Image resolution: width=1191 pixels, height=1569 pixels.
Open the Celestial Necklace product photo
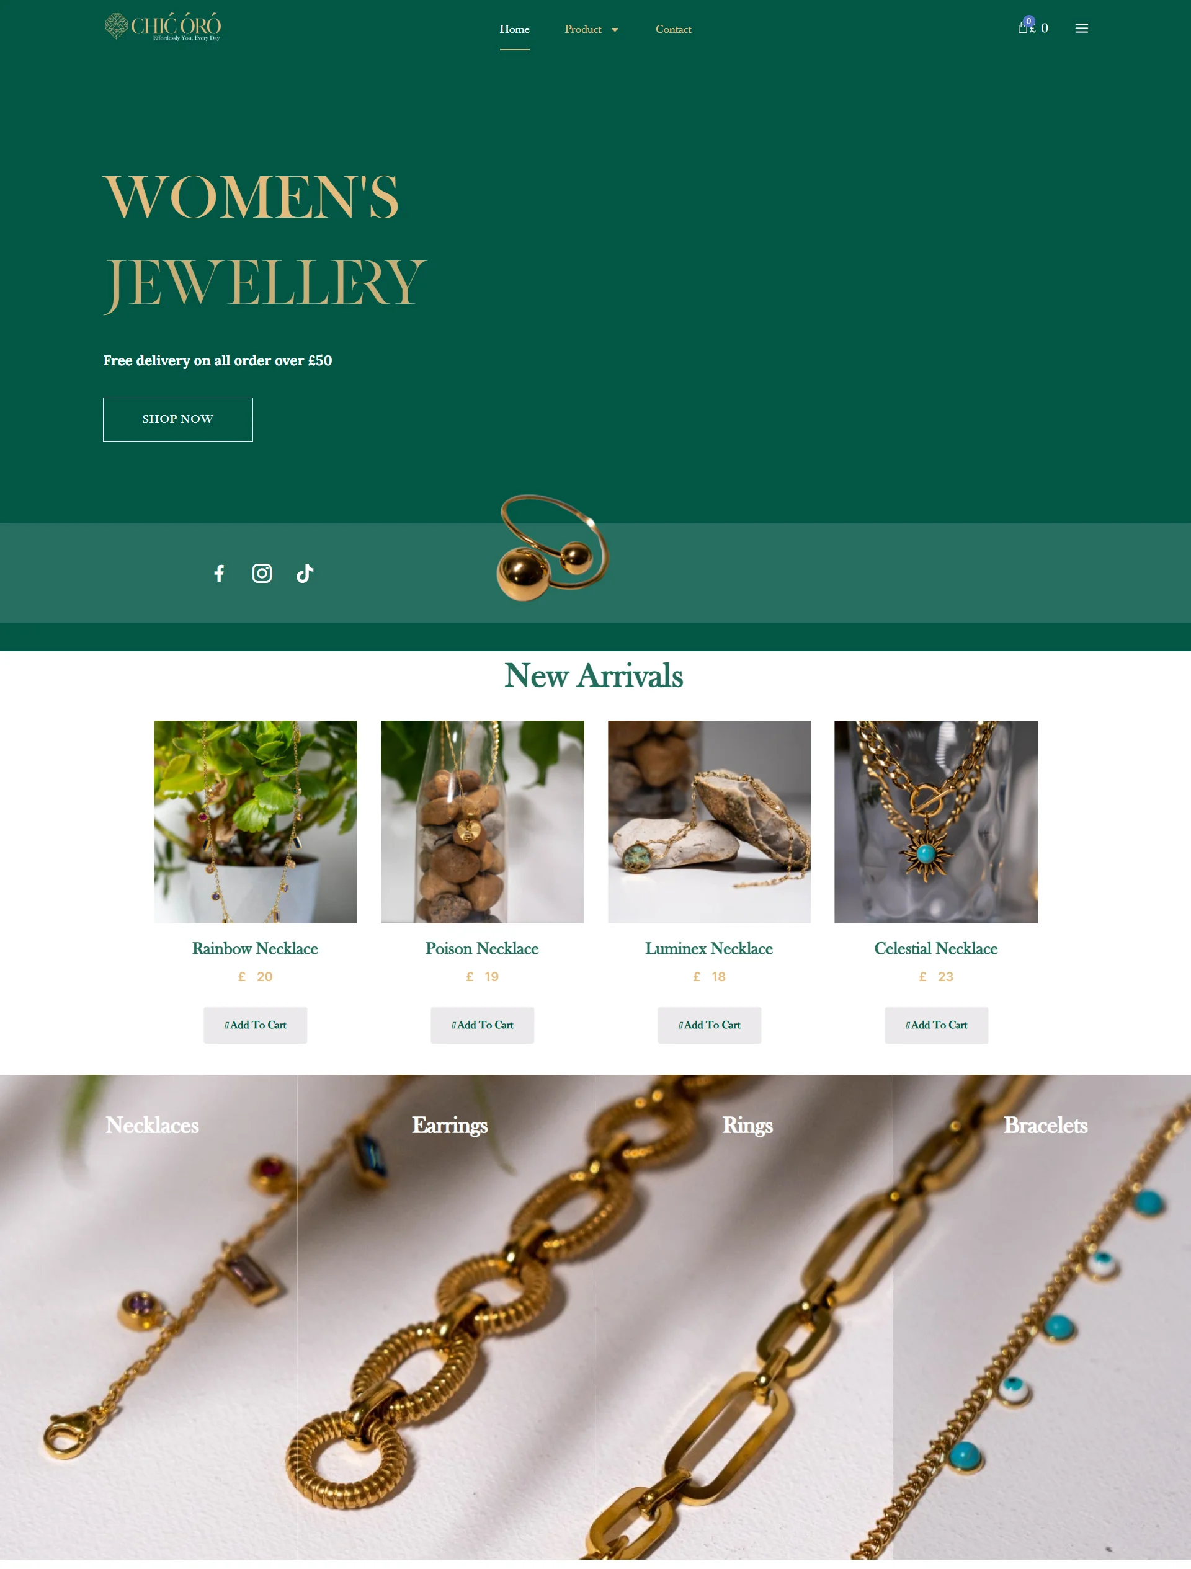[x=935, y=821]
